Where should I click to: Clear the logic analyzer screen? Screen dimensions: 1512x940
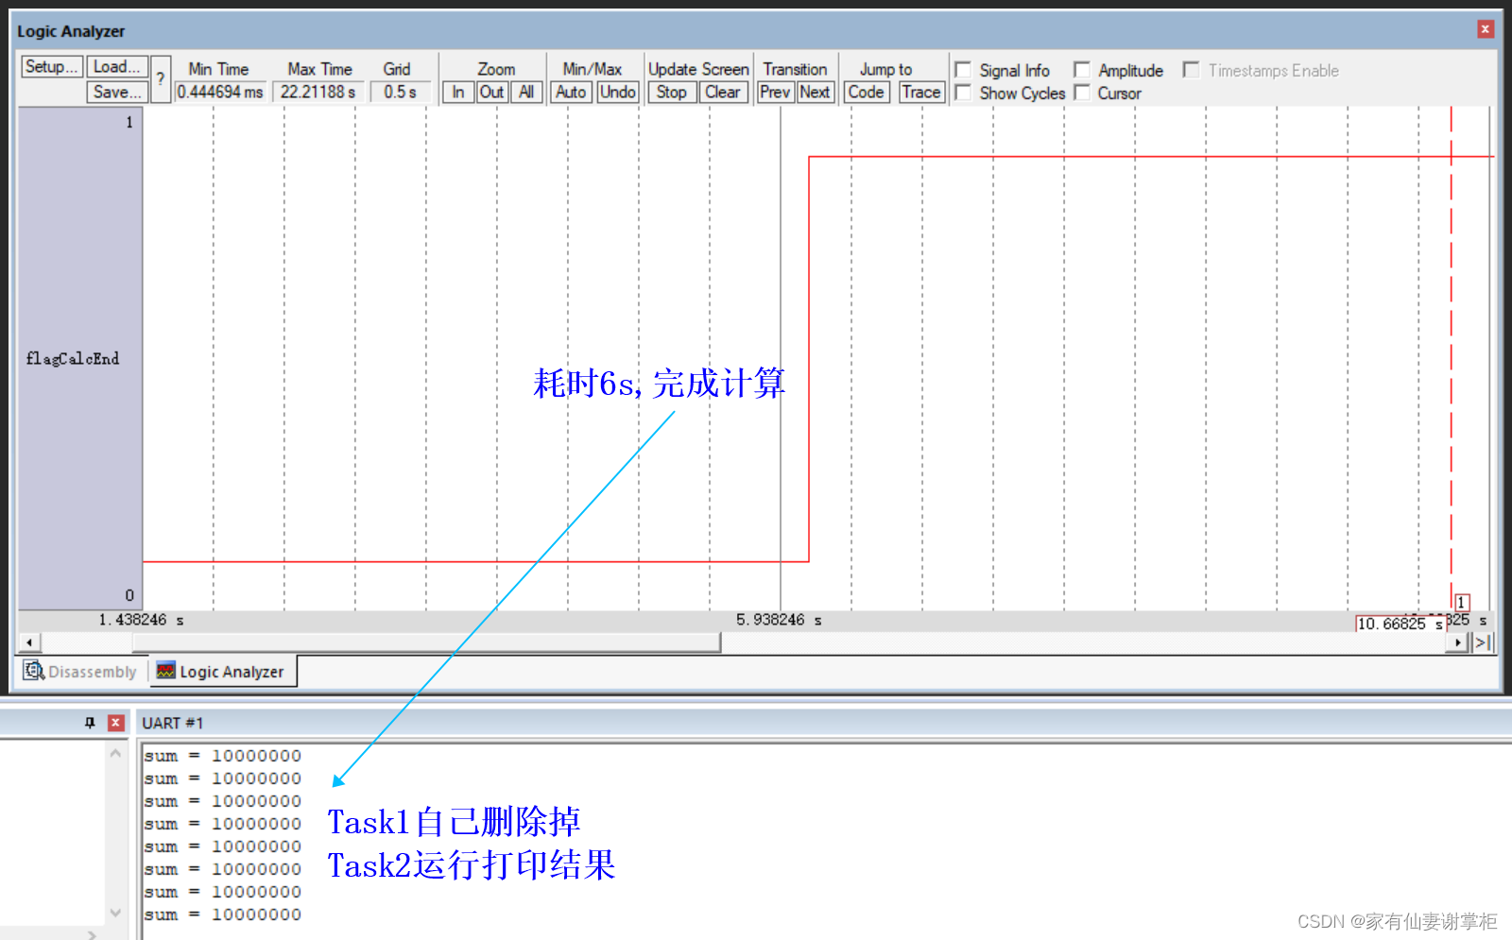coord(723,92)
